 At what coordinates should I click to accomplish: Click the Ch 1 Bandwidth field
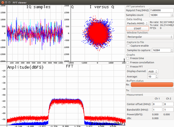click(157, 110)
